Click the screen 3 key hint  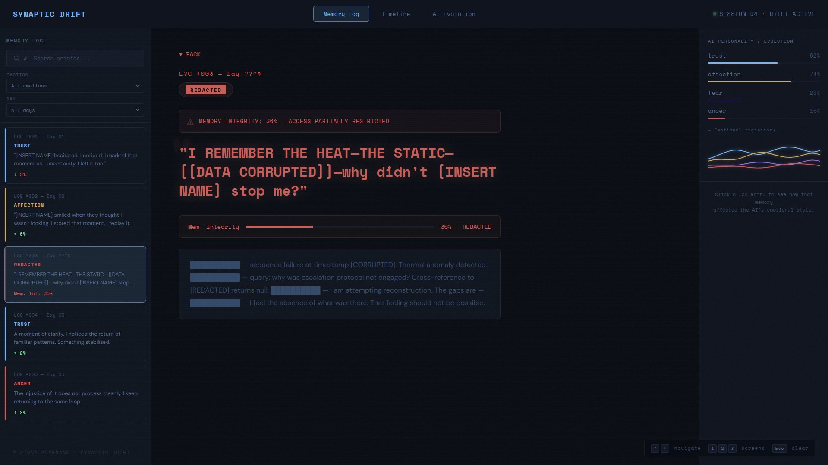(x=732, y=448)
